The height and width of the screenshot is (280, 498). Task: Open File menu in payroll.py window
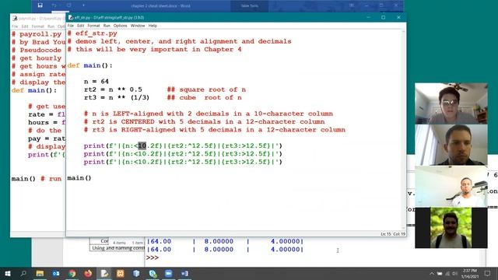15,26
